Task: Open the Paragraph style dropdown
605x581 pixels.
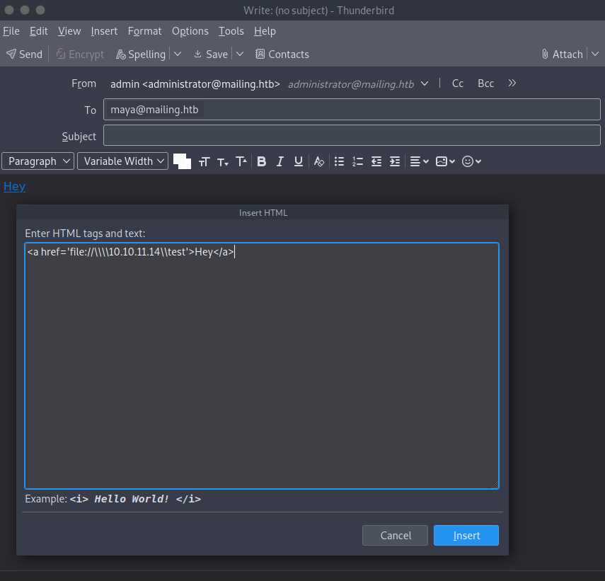Action: pyautogui.click(x=38, y=161)
